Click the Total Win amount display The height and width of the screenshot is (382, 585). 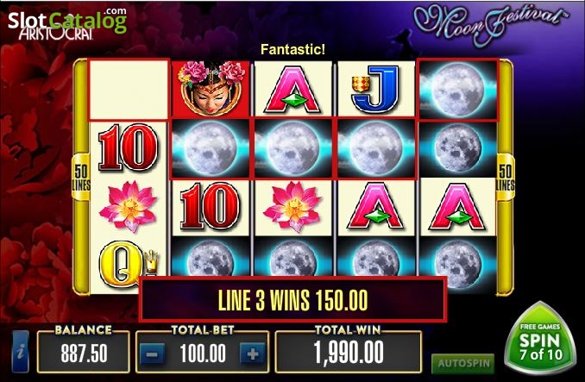pos(349,352)
